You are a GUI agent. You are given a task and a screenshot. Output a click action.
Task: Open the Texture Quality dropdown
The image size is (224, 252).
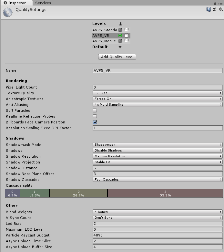(x=158, y=93)
